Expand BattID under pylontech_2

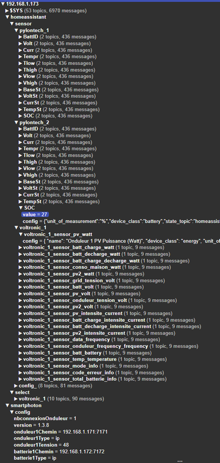click(x=20, y=128)
